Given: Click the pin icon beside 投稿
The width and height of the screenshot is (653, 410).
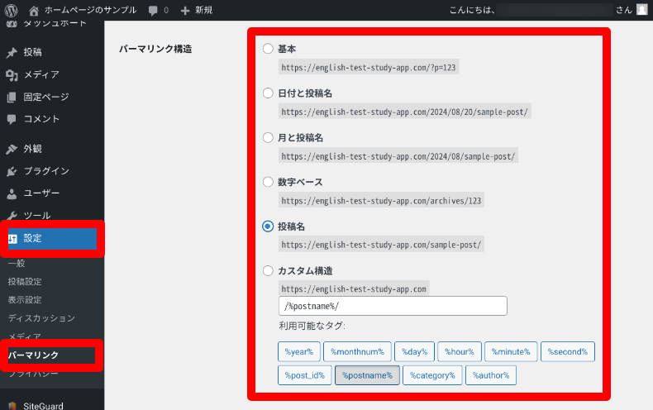Looking at the screenshot, I should point(12,53).
